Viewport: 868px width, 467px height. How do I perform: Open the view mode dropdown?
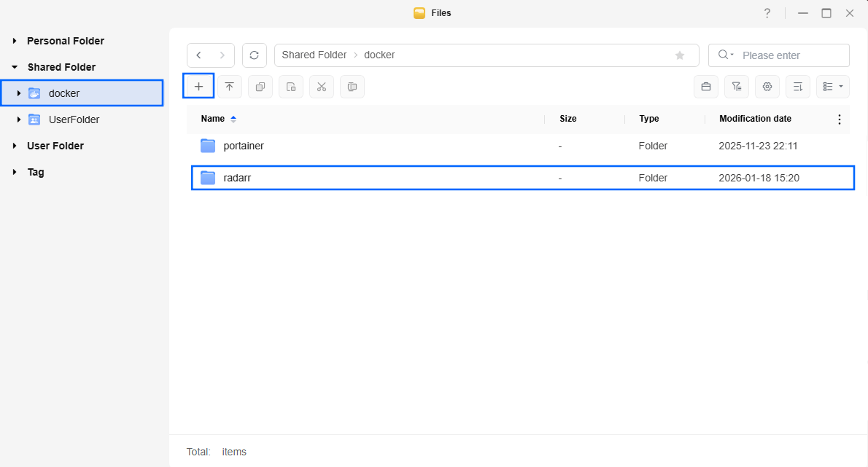(x=832, y=87)
